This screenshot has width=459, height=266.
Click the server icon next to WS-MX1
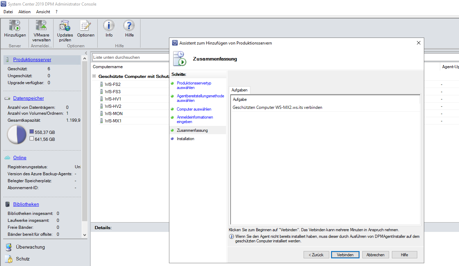102,121
